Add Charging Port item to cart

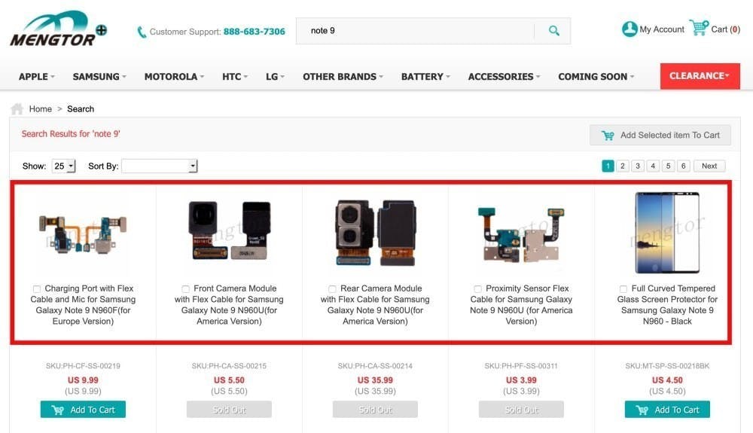(x=83, y=410)
